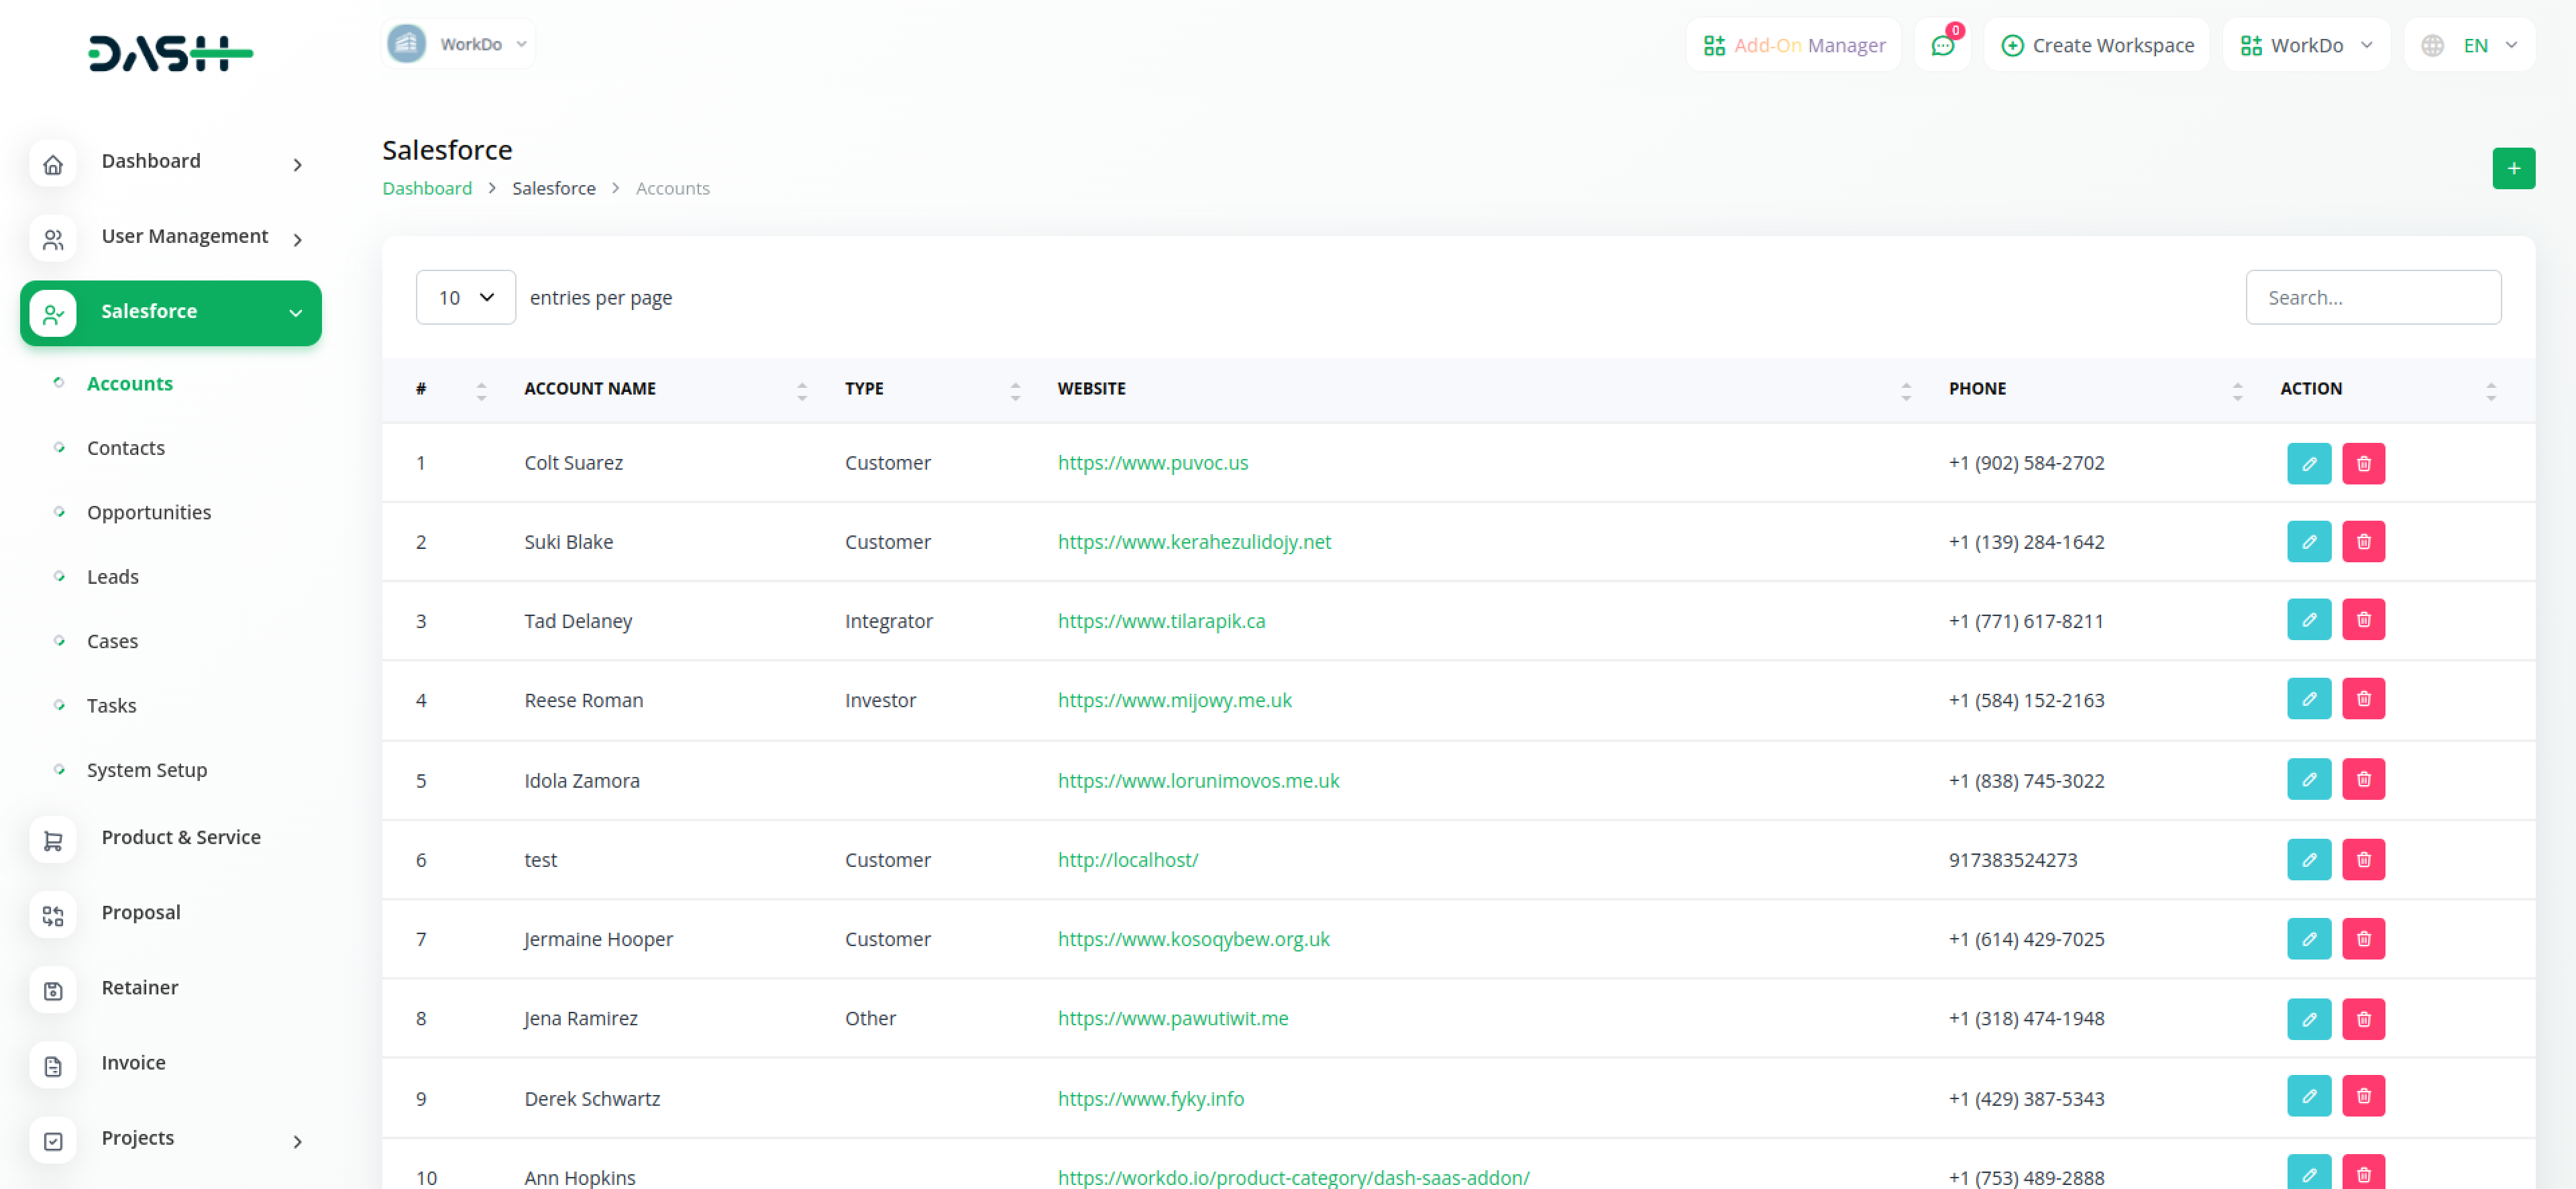Open the https://www.tilarapik.ca link
Viewport: 2576px width, 1189px height.
pos(1161,621)
